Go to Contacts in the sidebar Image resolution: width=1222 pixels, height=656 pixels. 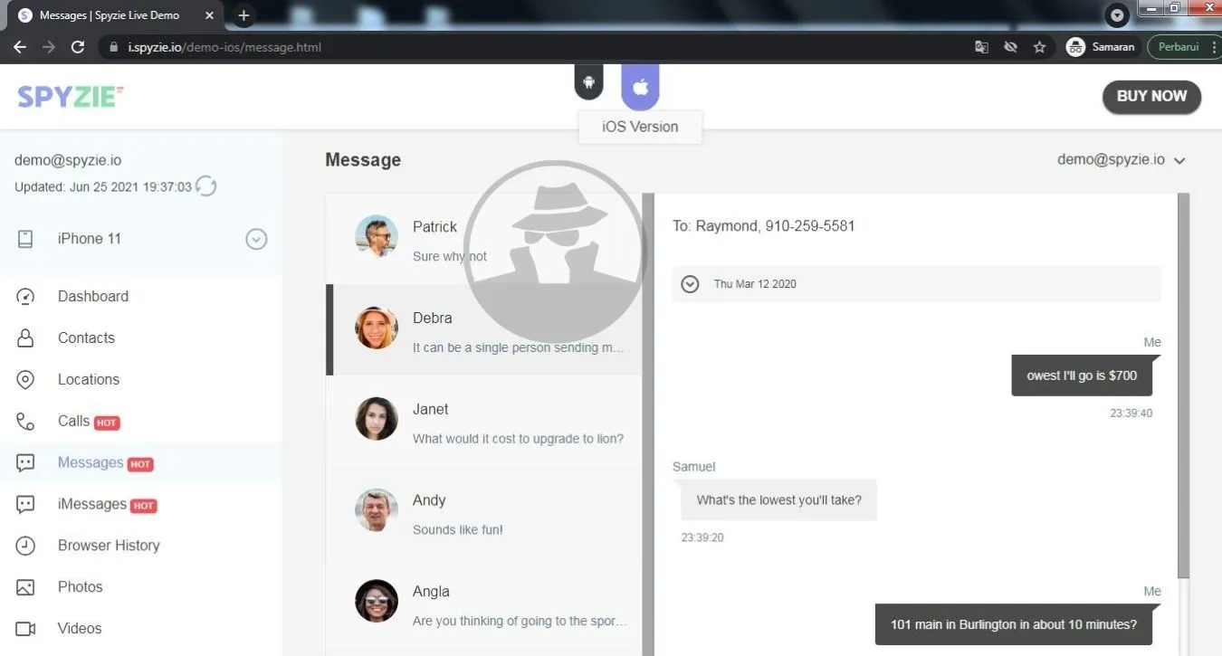(x=86, y=338)
